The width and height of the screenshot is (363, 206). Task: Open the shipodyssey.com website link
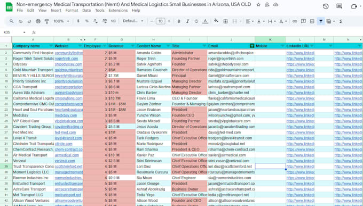click(68, 64)
